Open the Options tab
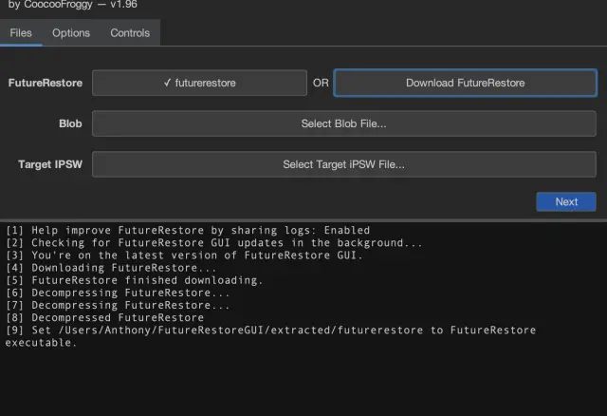607x416 pixels. [x=71, y=33]
